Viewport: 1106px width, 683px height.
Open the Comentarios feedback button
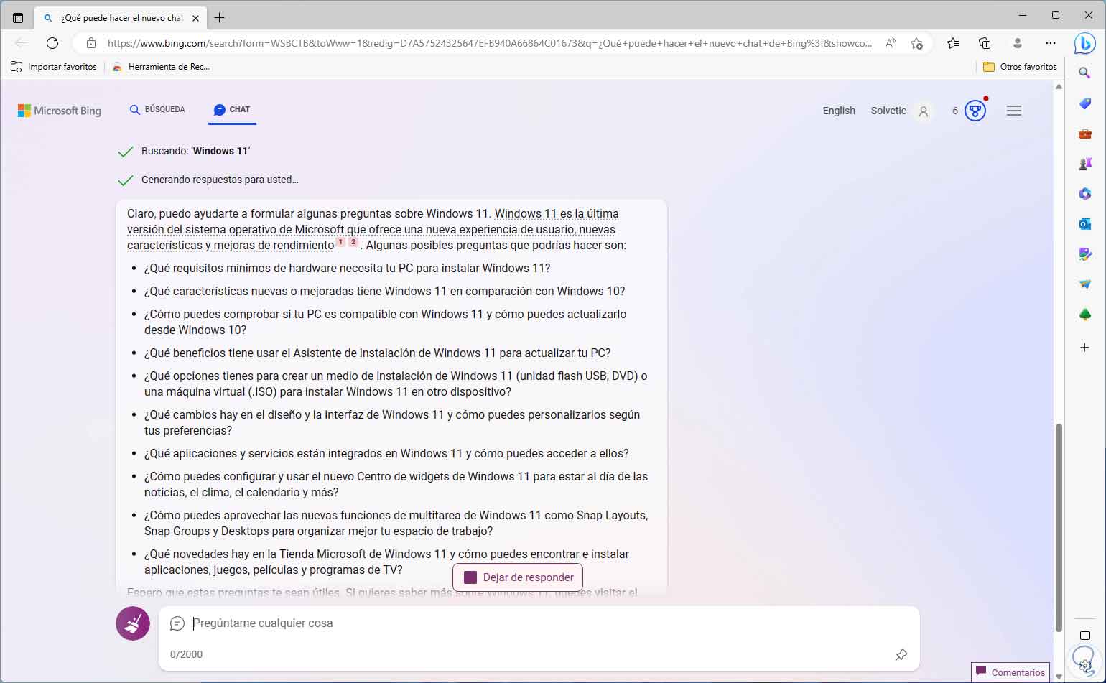[x=1010, y=672]
